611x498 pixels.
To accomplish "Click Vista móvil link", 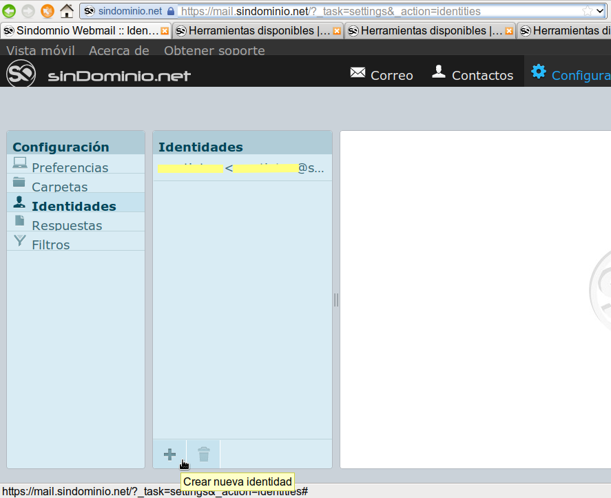I will 41,51.
